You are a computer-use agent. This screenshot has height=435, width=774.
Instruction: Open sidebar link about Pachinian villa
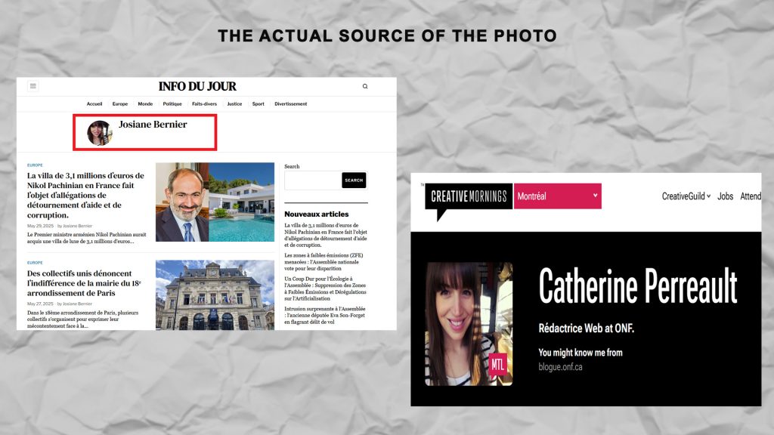tap(326, 236)
